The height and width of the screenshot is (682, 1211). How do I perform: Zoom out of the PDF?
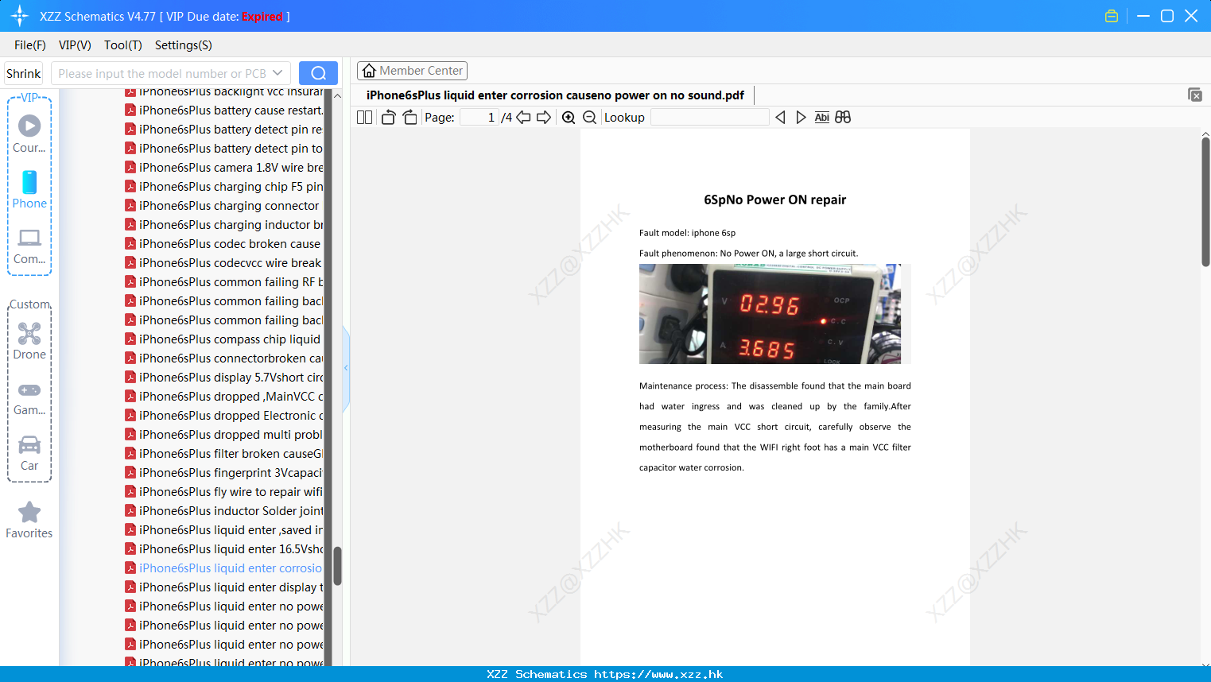(x=589, y=118)
